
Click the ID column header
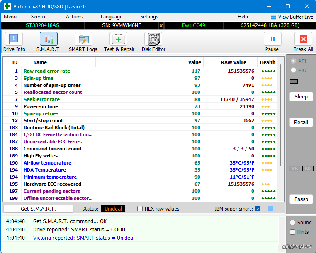coord(15,62)
